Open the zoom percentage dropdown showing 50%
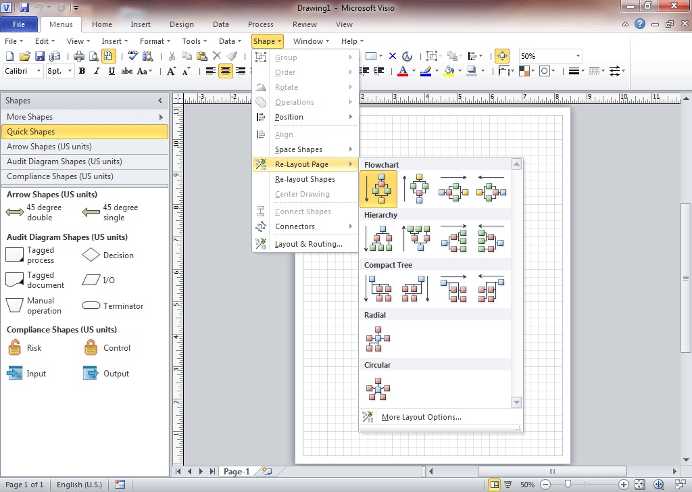Image resolution: width=692 pixels, height=492 pixels. (578, 56)
